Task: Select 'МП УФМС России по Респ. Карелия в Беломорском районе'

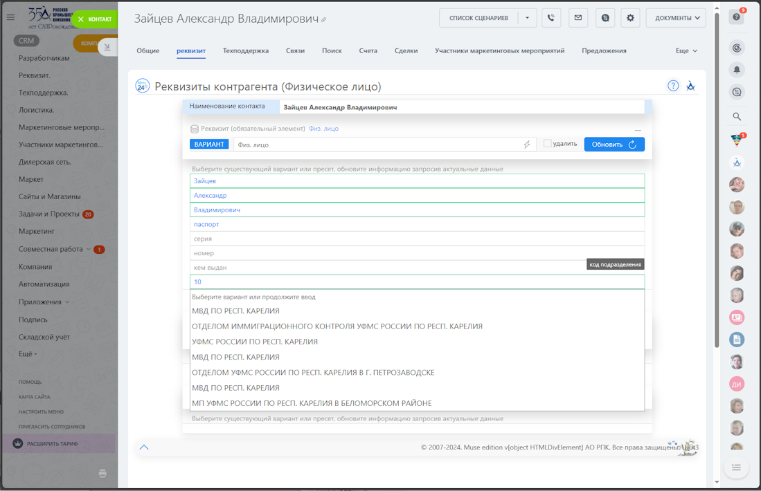Action: pyautogui.click(x=312, y=403)
